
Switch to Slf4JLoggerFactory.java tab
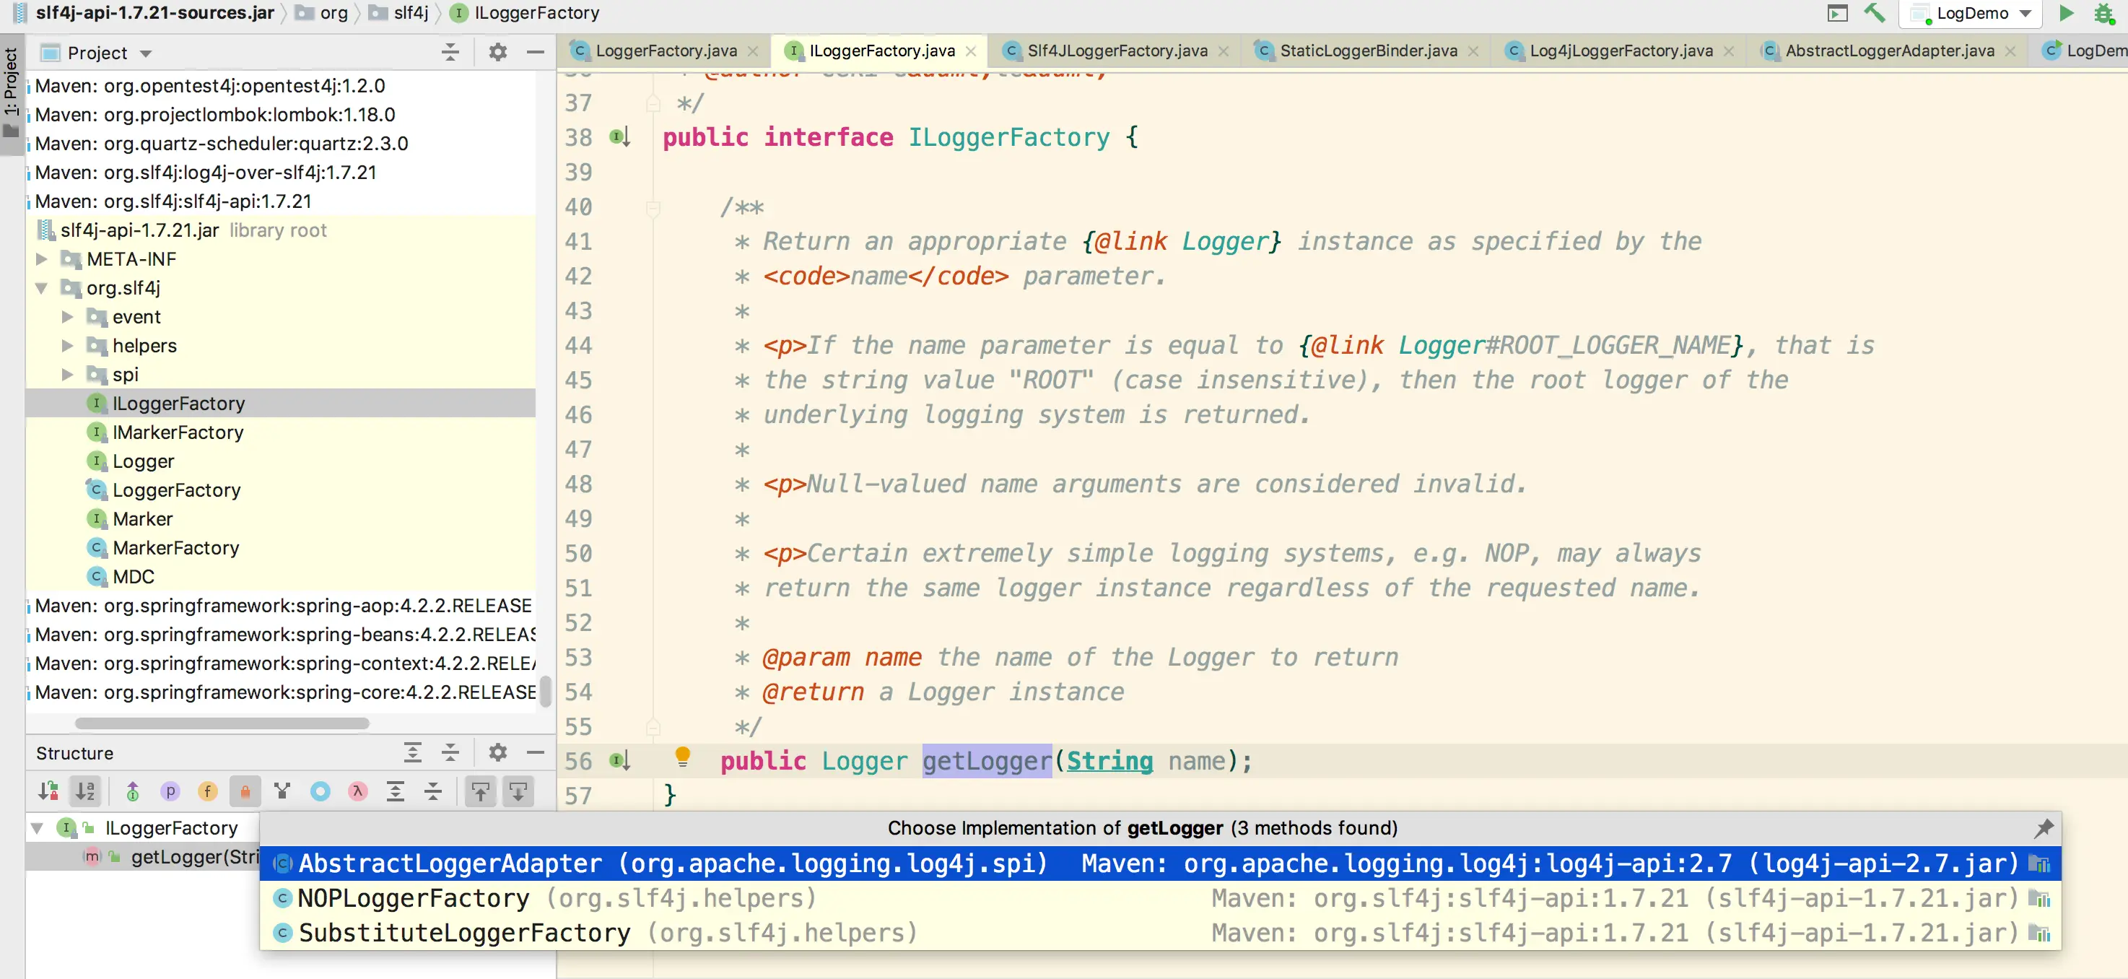click(x=1117, y=51)
